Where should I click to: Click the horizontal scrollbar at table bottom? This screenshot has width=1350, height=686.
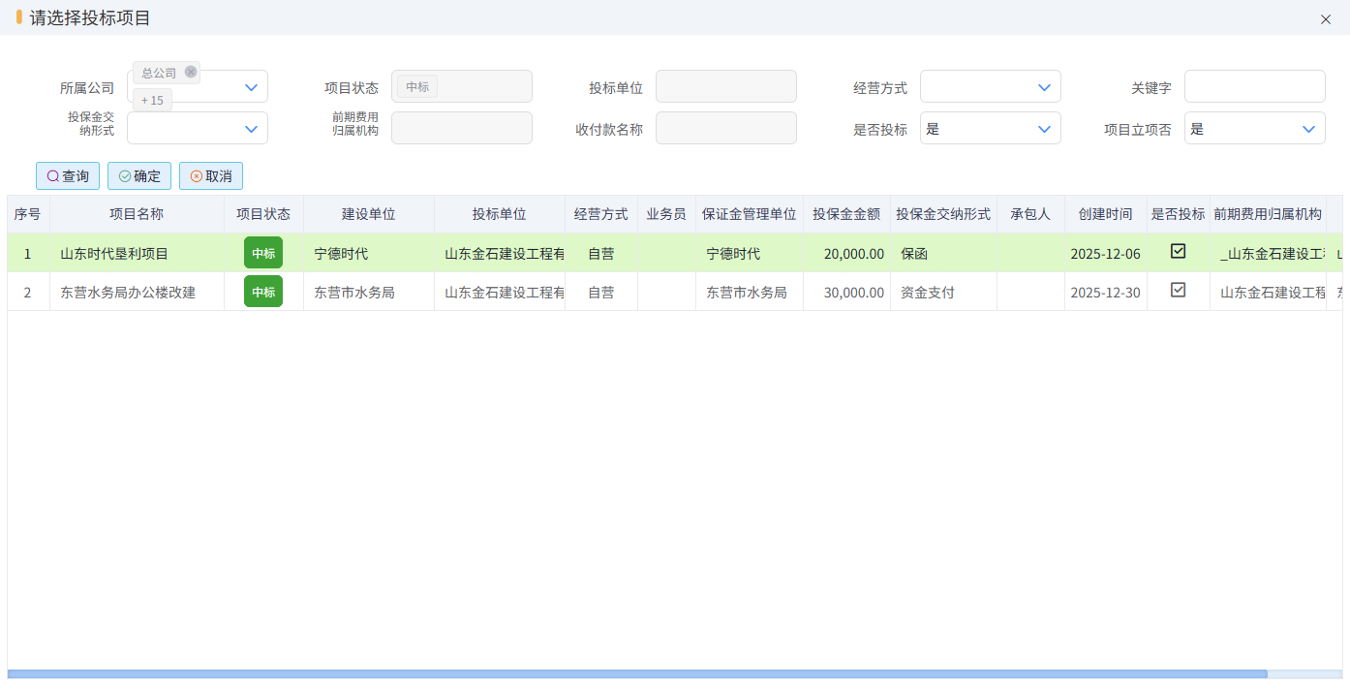636,673
